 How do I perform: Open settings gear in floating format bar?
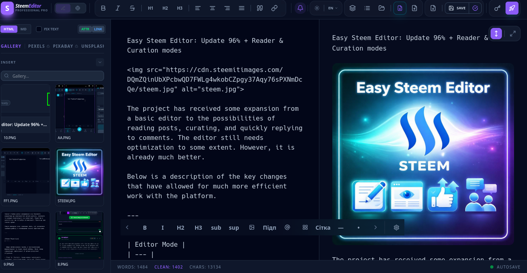click(x=396, y=228)
